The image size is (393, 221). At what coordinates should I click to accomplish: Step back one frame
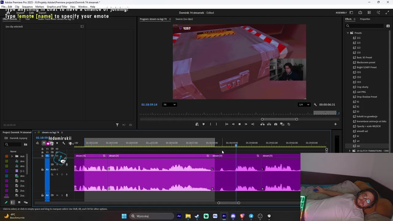[x=233, y=124]
